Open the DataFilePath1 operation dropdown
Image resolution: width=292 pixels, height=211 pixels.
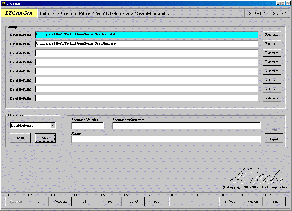pos(53,125)
